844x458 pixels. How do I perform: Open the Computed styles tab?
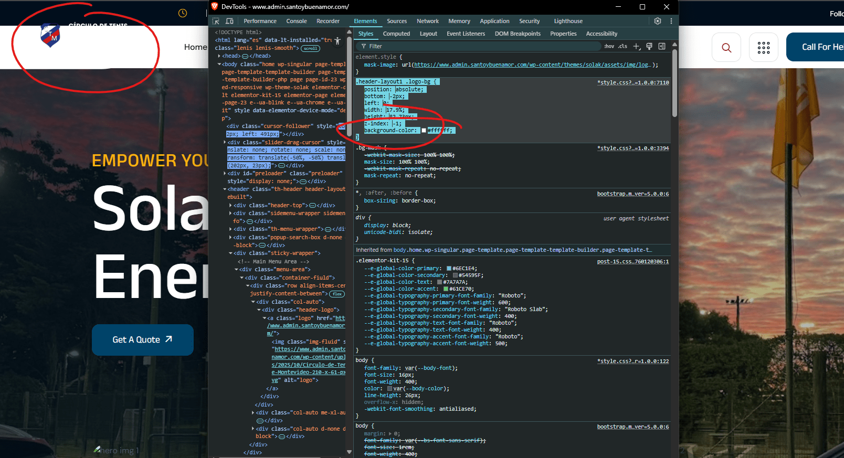[396, 34]
